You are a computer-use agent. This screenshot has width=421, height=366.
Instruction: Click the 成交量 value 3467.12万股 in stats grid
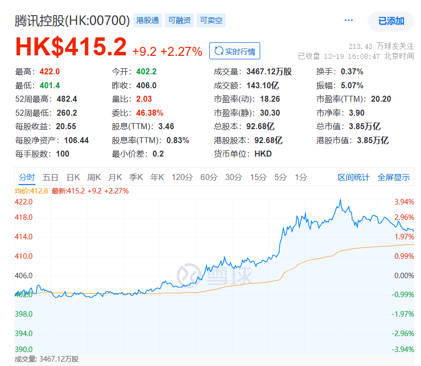269,72
